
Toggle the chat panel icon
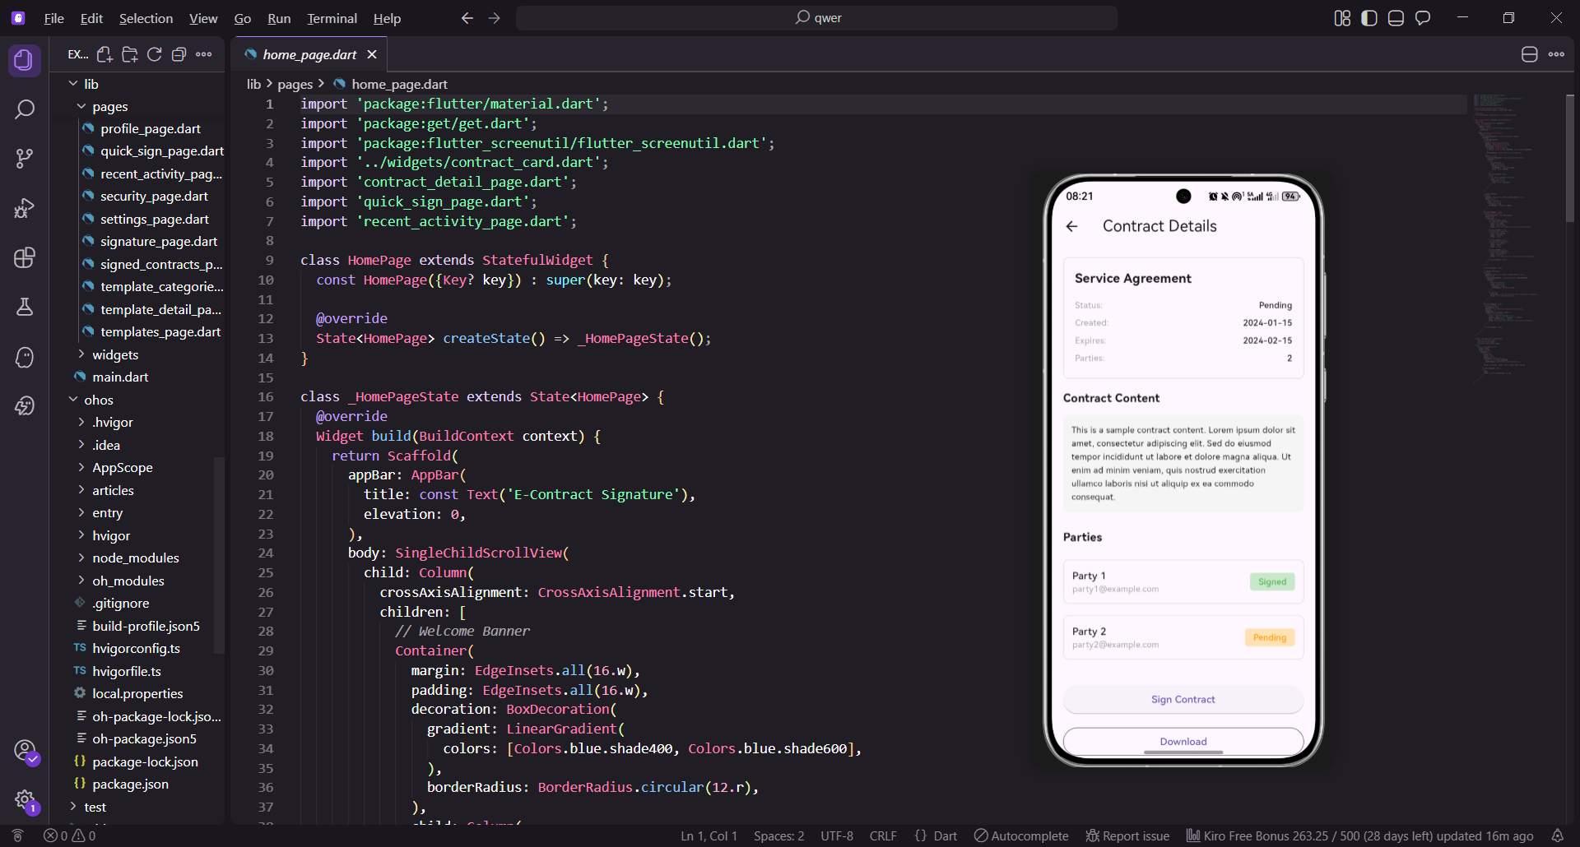click(1423, 18)
